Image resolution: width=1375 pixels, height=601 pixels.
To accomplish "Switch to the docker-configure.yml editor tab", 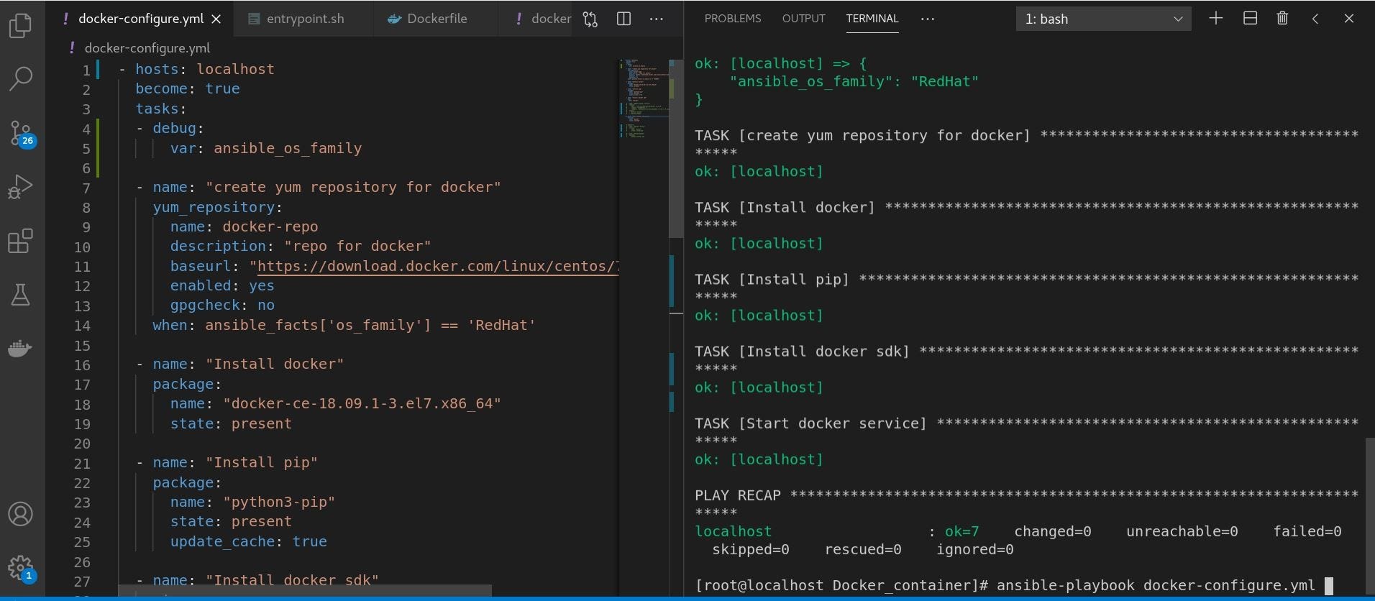I will click(x=140, y=19).
